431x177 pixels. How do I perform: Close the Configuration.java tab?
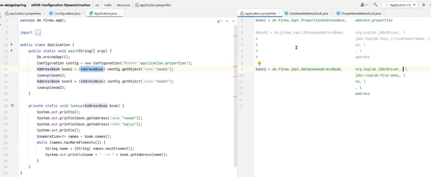[x=84, y=13]
